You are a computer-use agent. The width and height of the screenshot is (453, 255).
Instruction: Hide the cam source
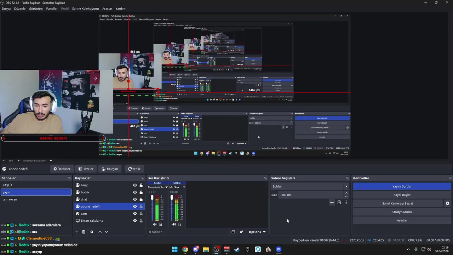(x=135, y=214)
